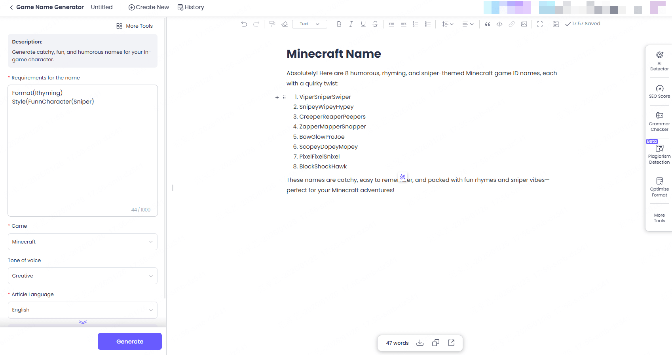Screen dimensions: 672x355
Task: Click the purple user avatar top right
Action: point(657,7)
